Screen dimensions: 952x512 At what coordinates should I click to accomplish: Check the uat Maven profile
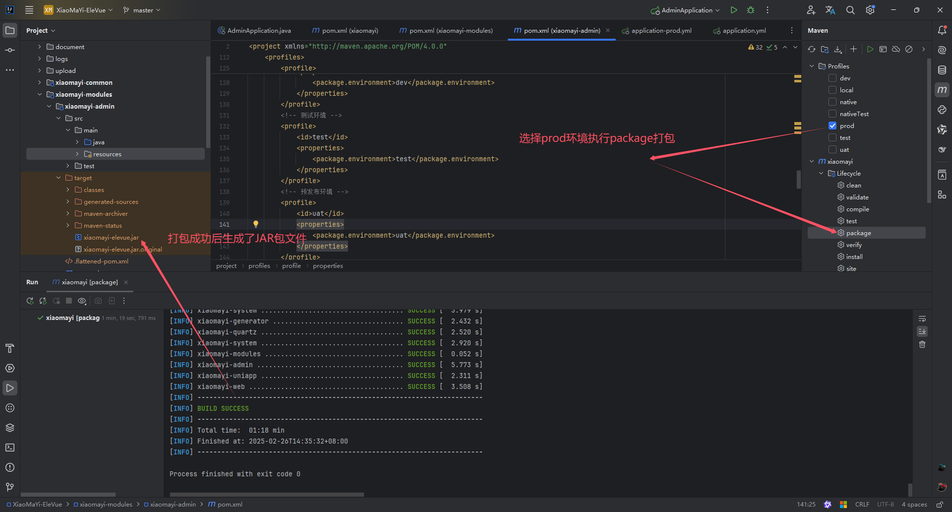tap(833, 150)
